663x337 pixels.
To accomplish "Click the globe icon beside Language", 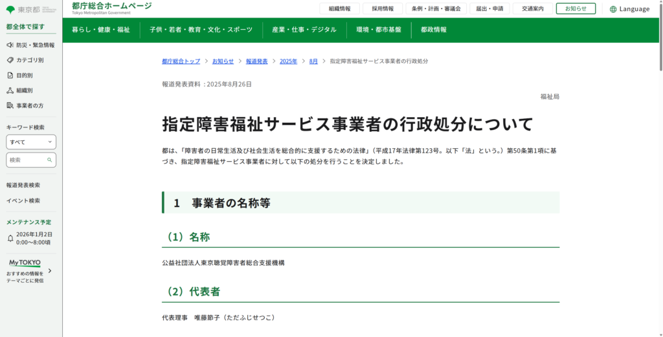I will [x=613, y=9].
